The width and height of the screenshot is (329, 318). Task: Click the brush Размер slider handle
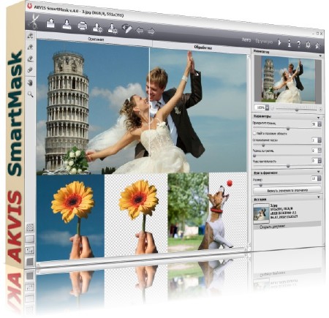(261, 185)
